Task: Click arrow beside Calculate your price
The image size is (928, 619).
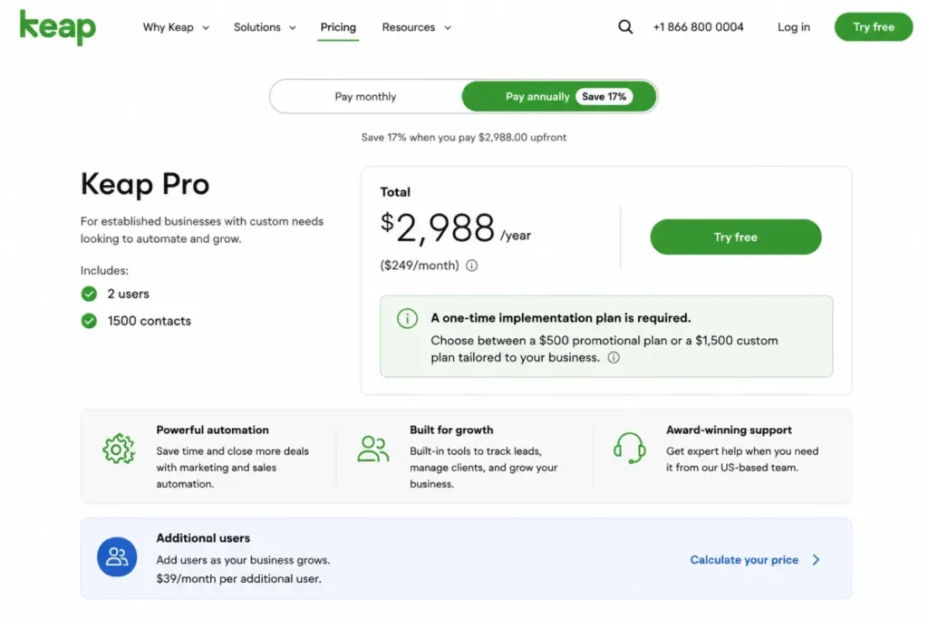Action: [817, 560]
